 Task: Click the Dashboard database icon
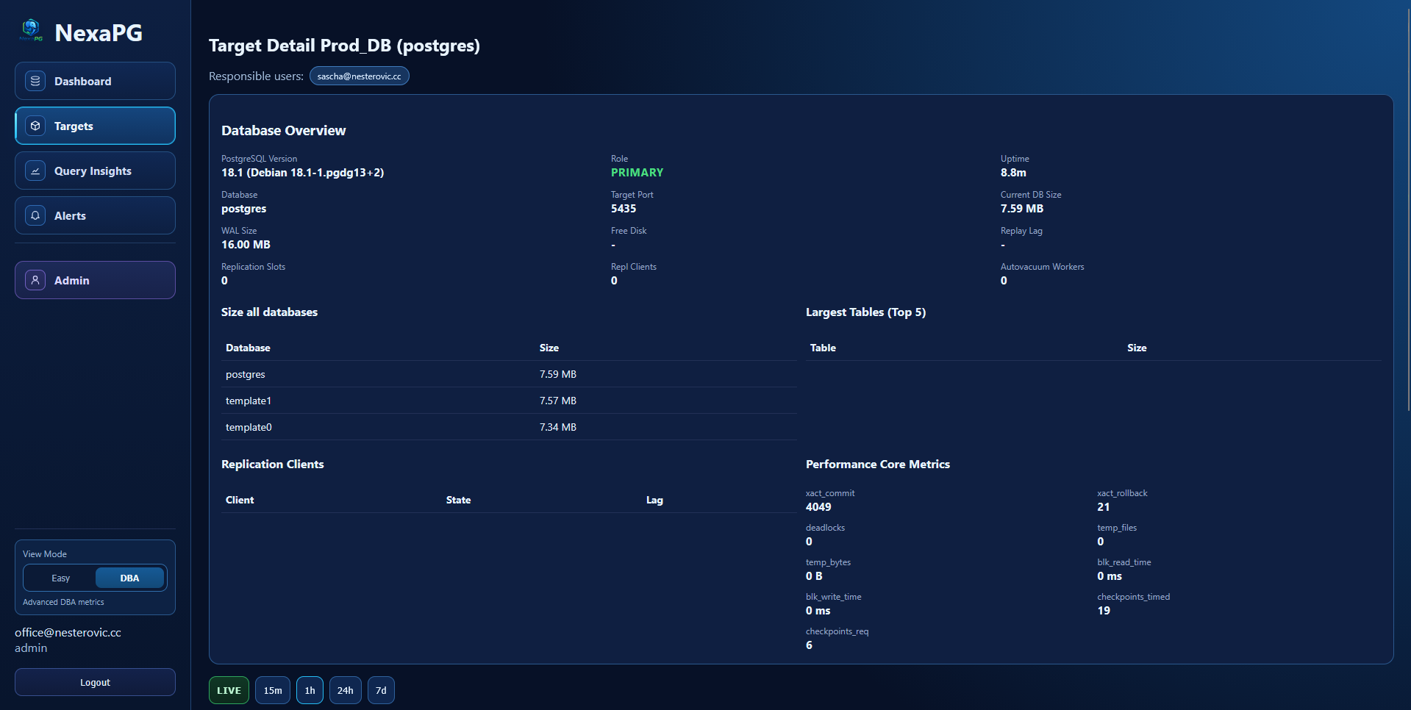point(35,81)
